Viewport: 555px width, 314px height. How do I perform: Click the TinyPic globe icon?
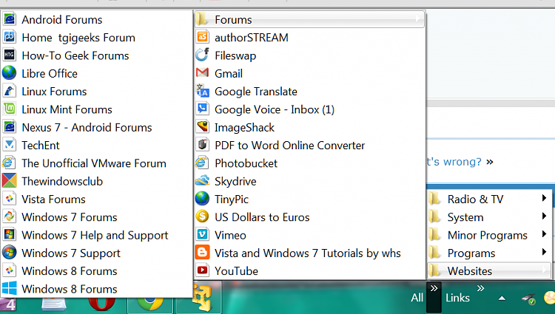pos(203,199)
